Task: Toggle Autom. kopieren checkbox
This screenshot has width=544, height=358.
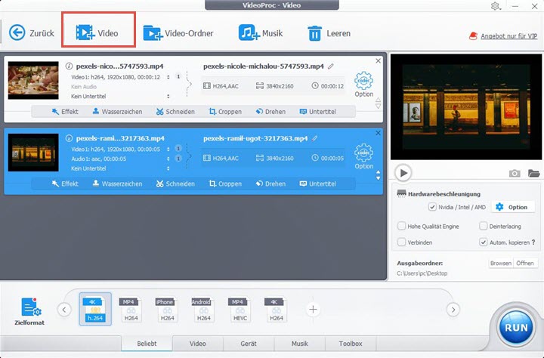Action: (484, 242)
